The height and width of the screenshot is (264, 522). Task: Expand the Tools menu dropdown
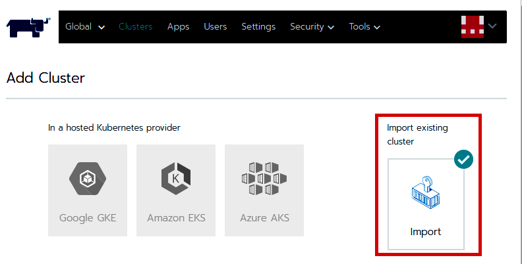(364, 26)
